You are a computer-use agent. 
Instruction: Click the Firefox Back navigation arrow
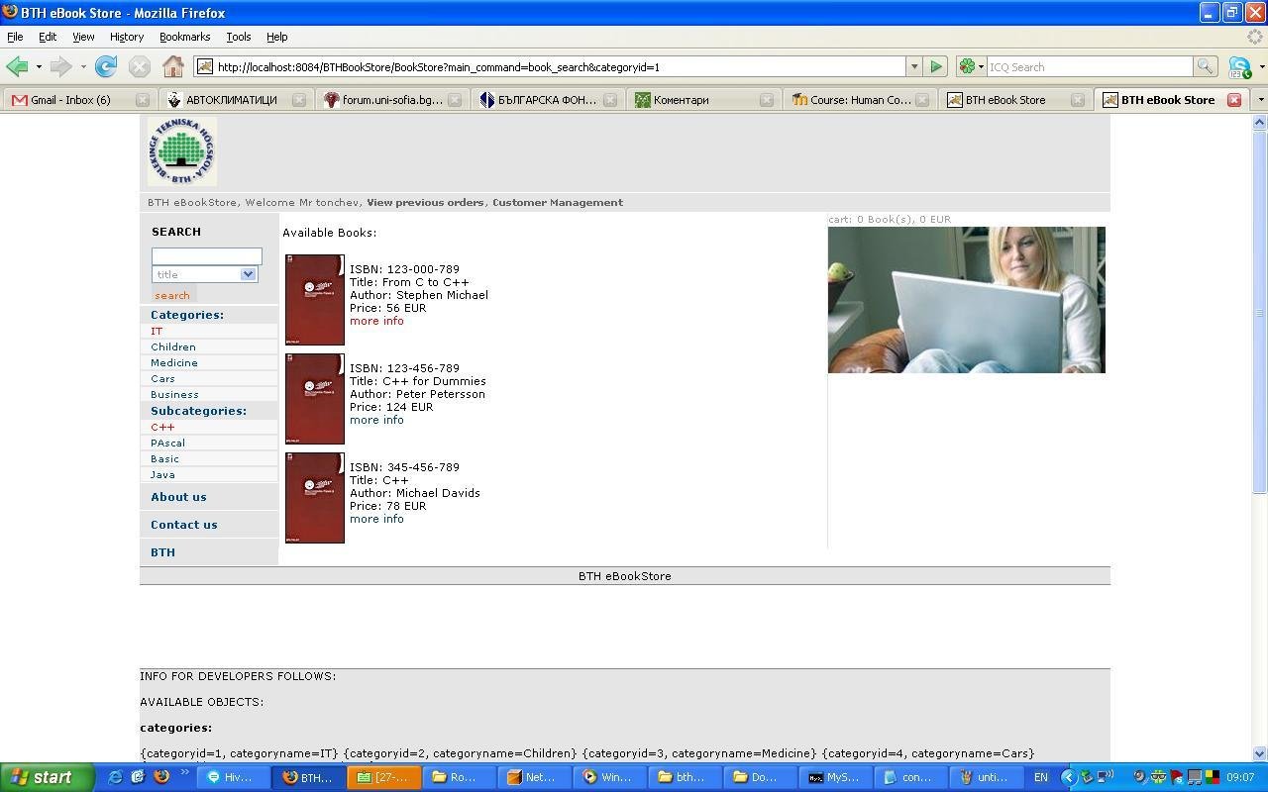[17, 66]
